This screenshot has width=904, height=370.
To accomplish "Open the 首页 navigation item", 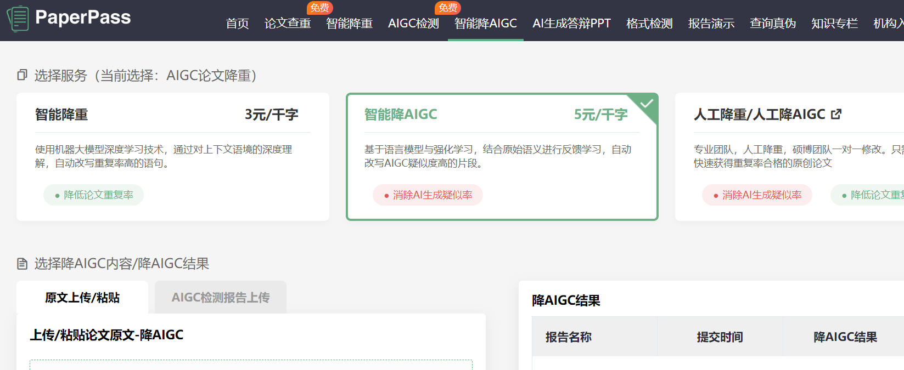I will (237, 24).
